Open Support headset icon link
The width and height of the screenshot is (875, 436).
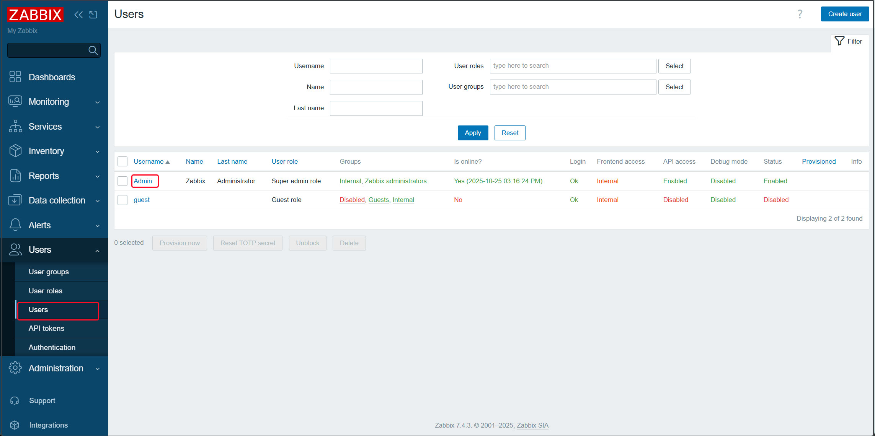click(15, 400)
